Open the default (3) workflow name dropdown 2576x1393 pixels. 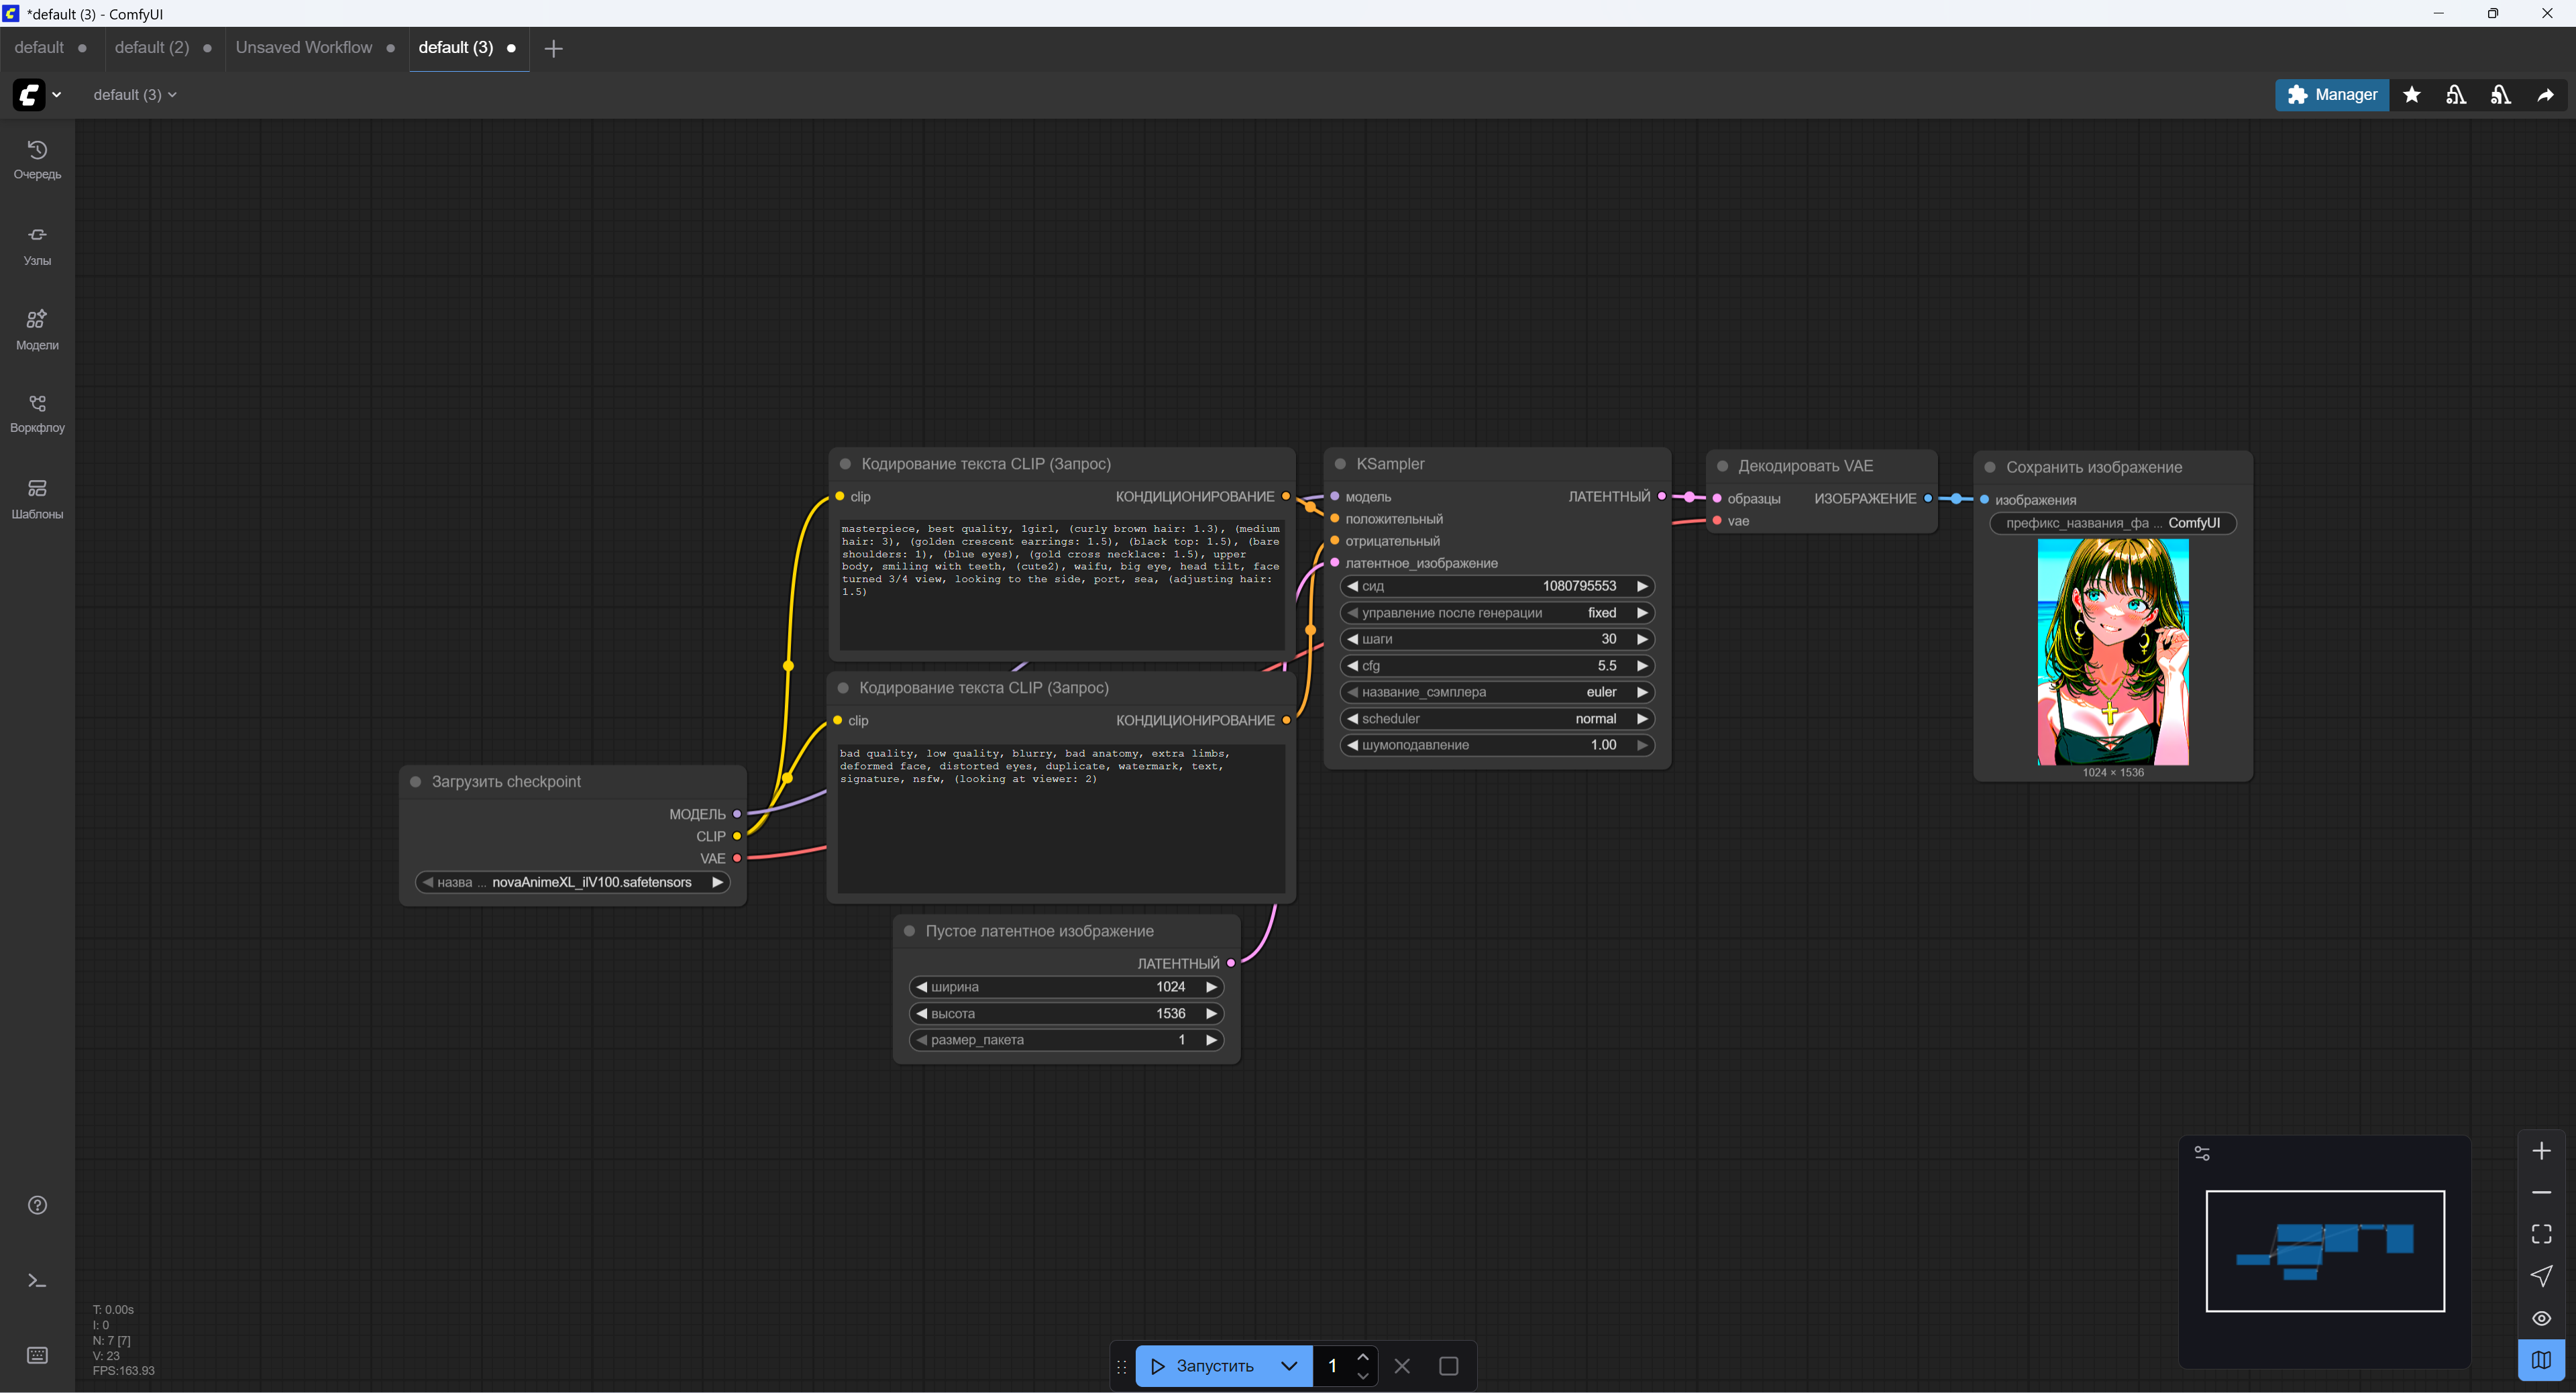pyautogui.click(x=135, y=95)
